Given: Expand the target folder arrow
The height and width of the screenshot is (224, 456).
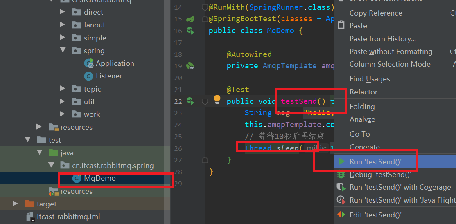Looking at the screenshot, I should (x=16, y=204).
